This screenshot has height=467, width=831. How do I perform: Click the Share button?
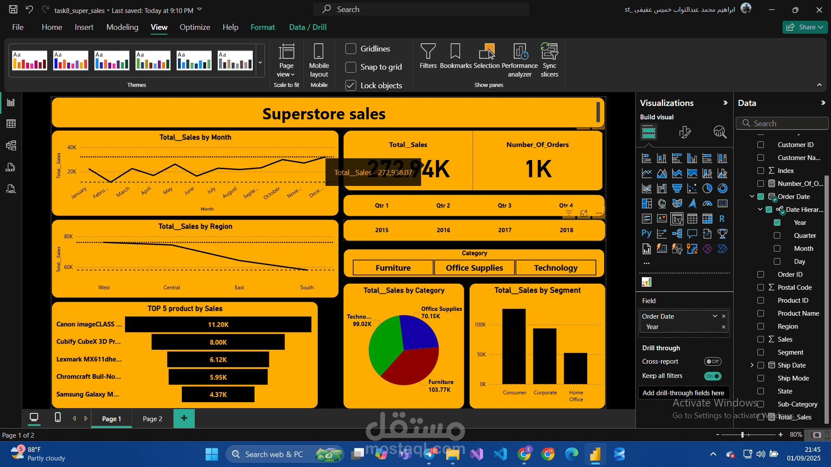(x=805, y=27)
